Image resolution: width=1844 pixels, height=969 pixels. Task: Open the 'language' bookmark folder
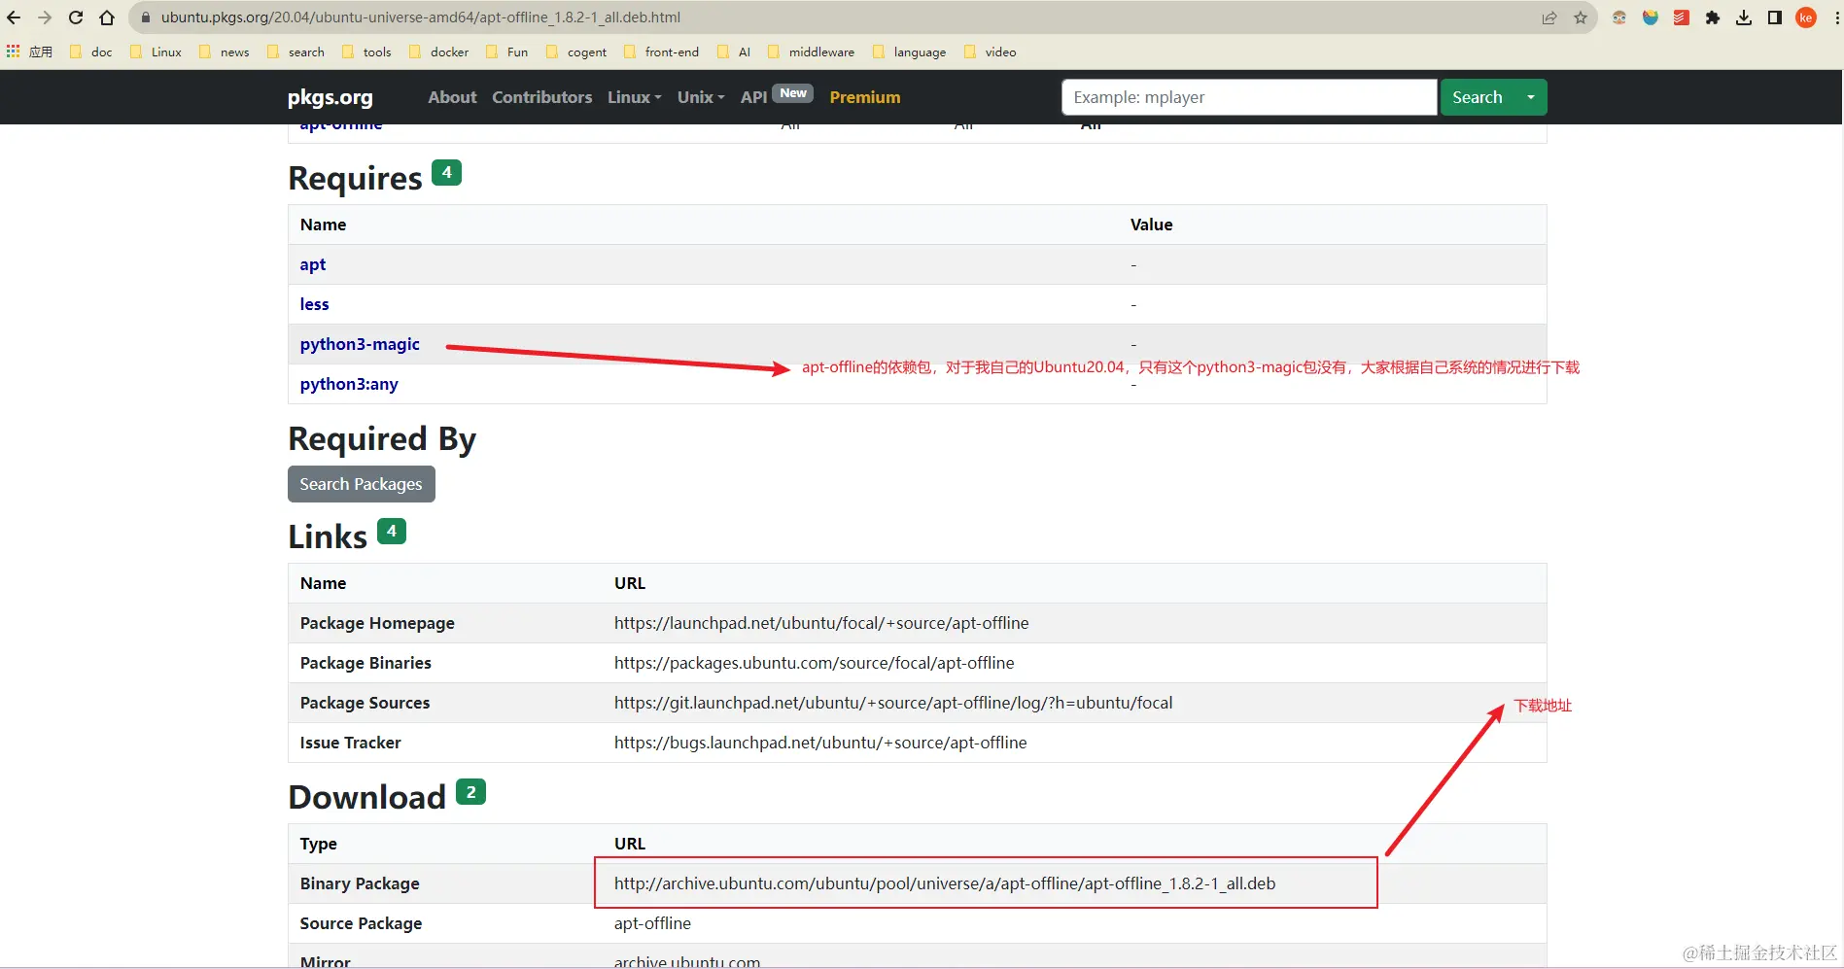[x=909, y=52]
